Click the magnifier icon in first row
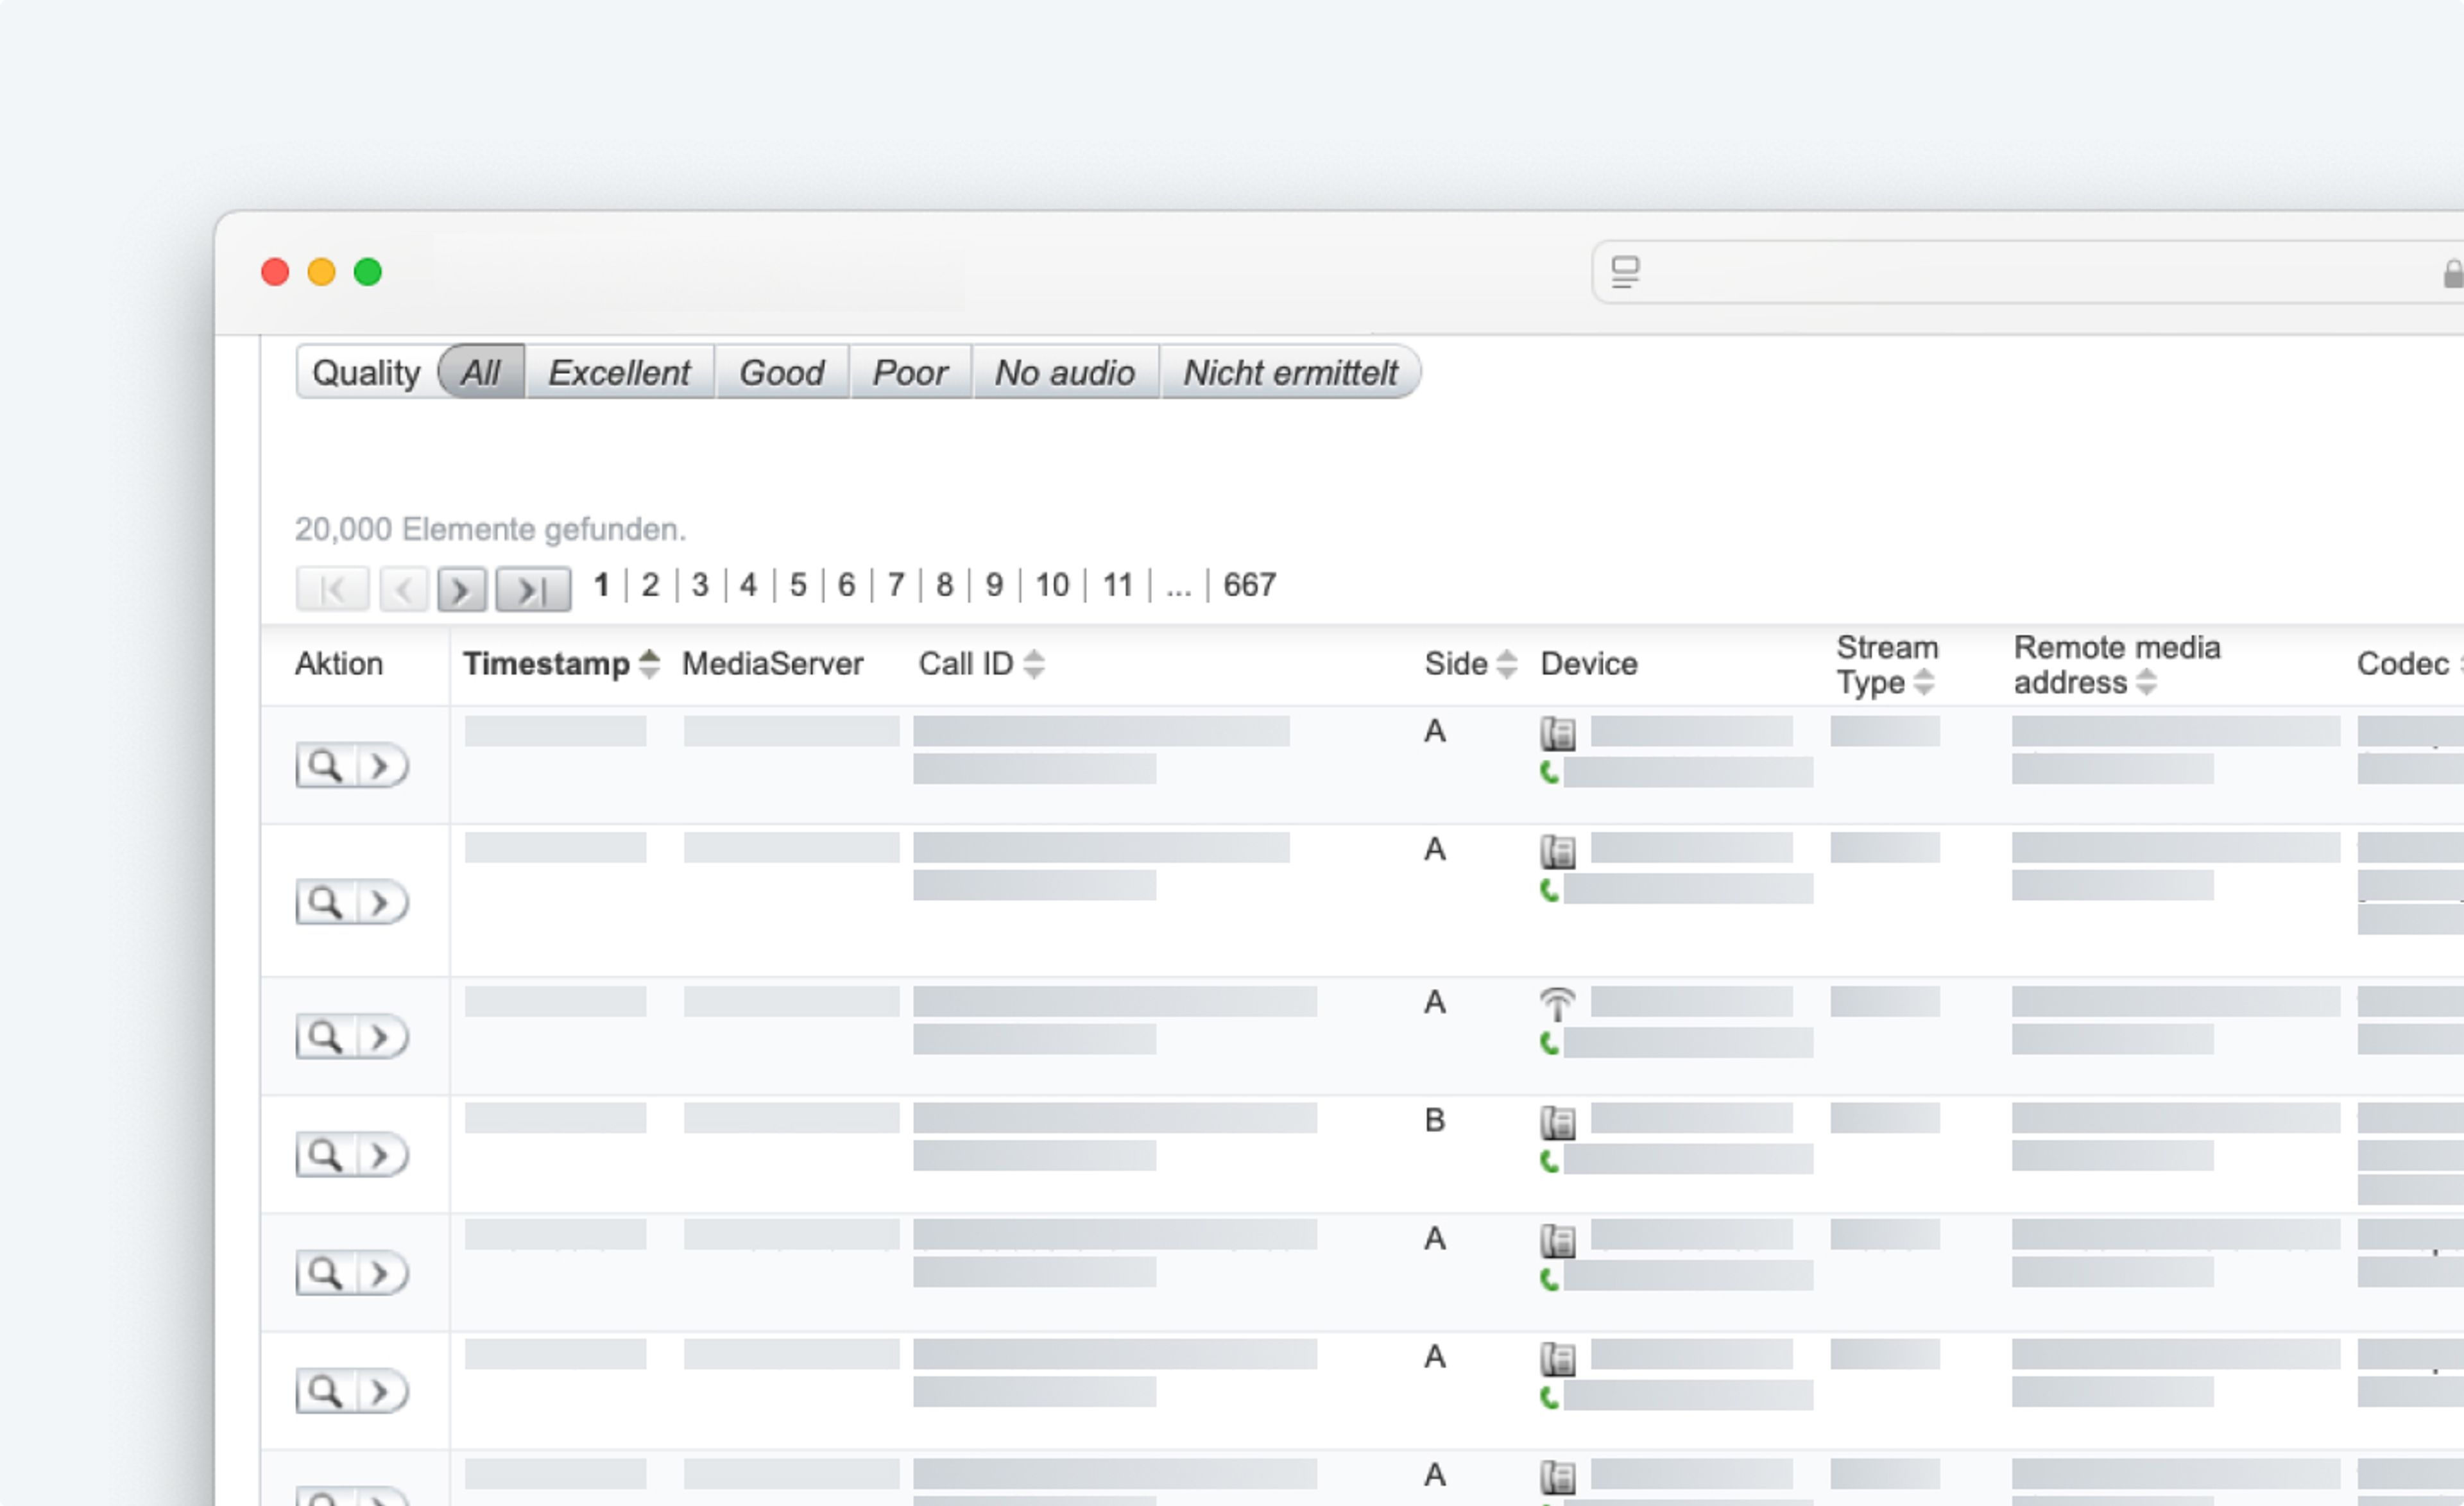Viewport: 2464px width, 1506px height. pos(325,767)
